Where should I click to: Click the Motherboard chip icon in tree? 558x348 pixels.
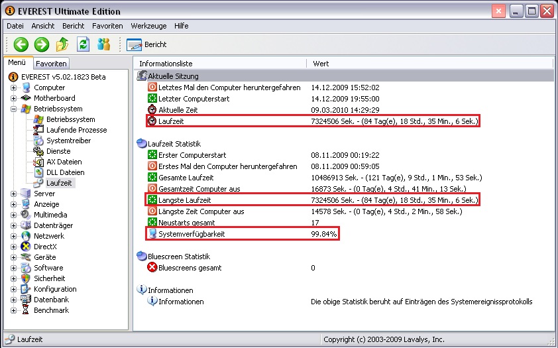tap(26, 98)
